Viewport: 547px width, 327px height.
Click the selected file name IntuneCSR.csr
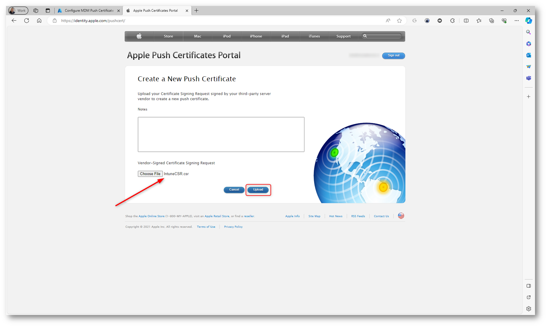(x=176, y=174)
